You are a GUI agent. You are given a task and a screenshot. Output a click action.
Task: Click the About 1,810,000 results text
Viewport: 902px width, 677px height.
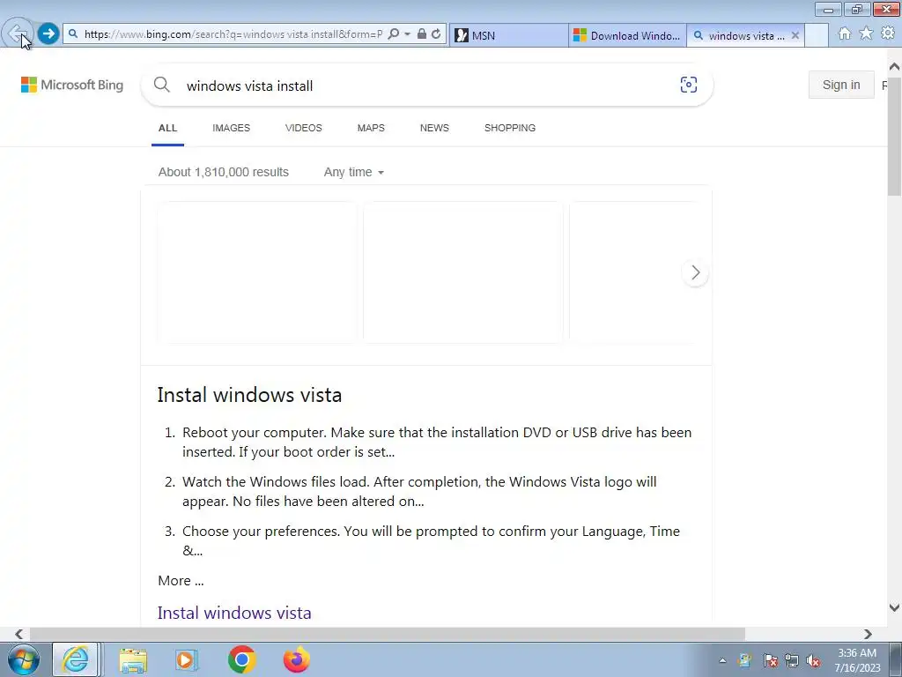coord(223,172)
